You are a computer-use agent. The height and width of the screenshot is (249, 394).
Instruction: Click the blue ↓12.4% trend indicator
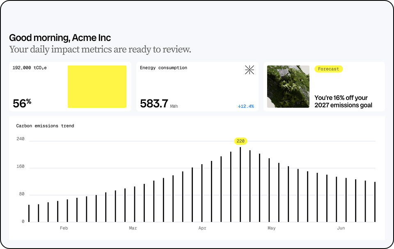[x=245, y=106]
